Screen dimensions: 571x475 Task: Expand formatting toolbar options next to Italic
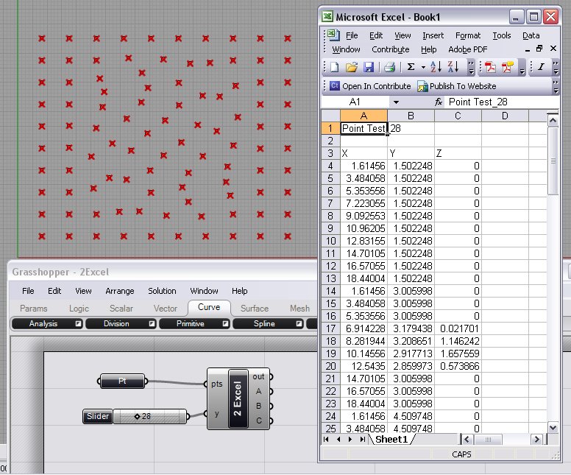pyautogui.click(x=556, y=67)
